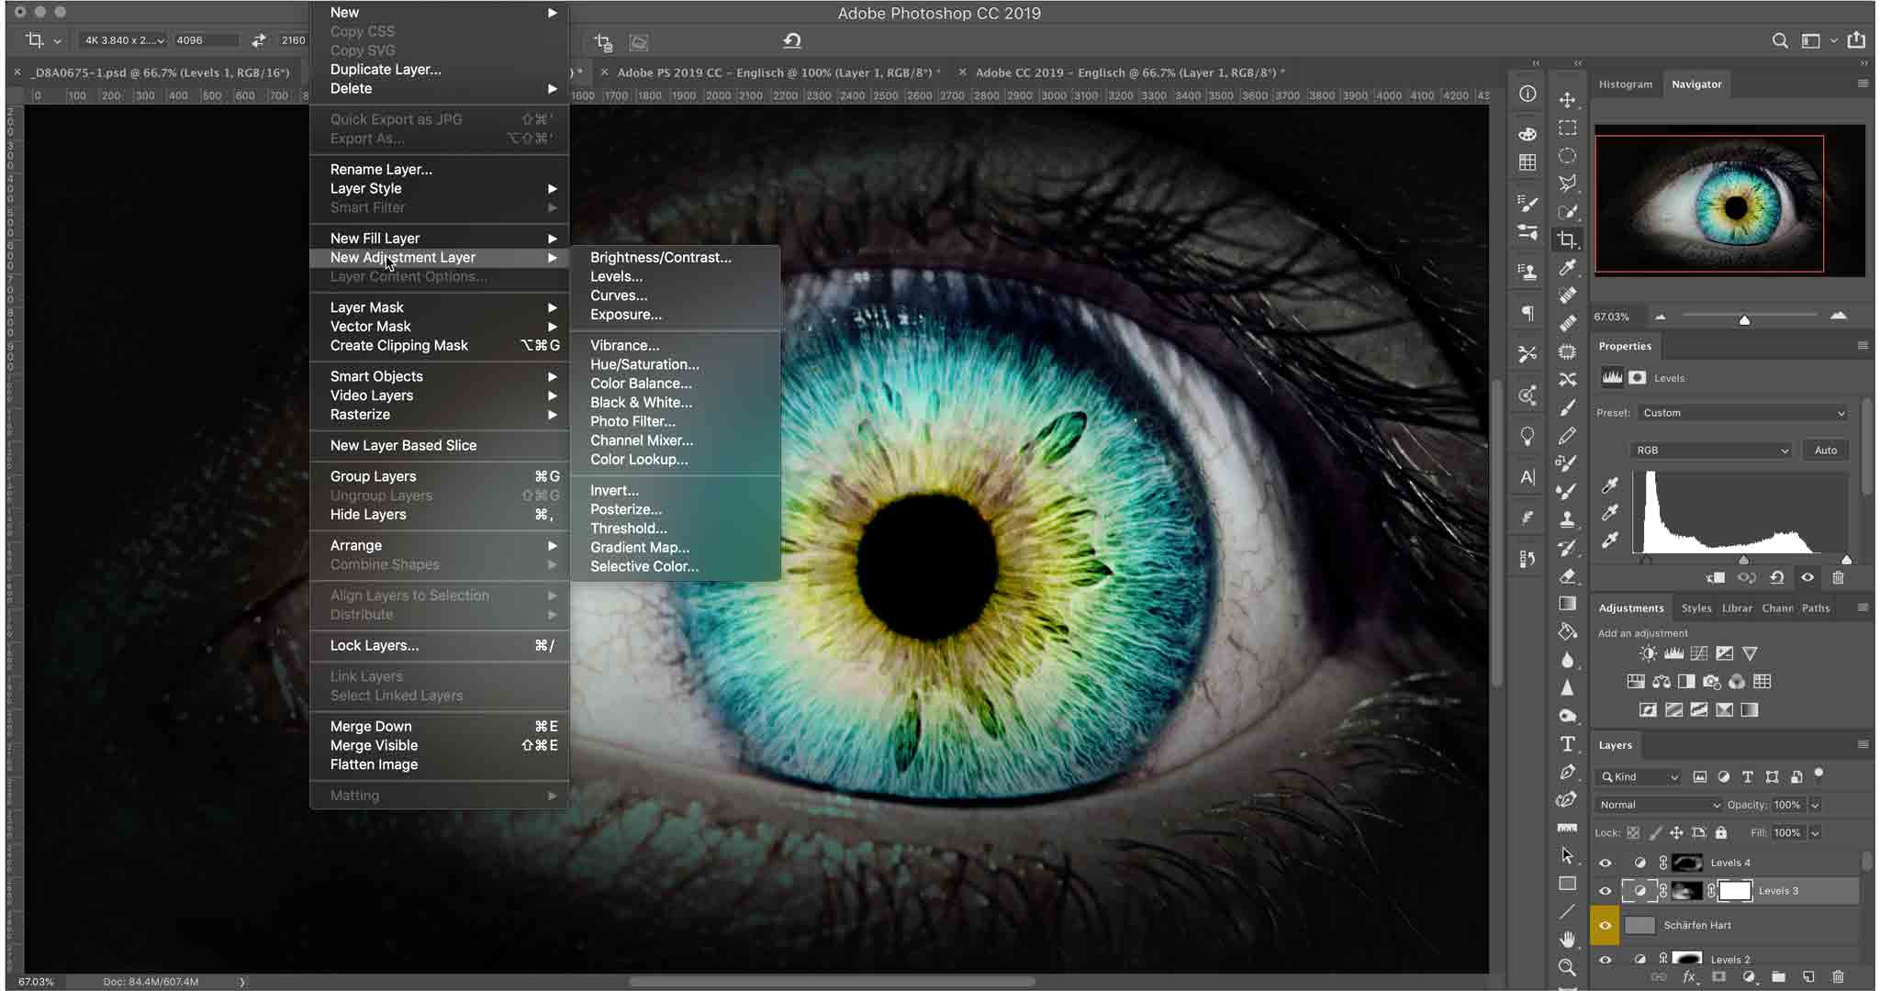1880x991 pixels.
Task: Select the Quick Selection tool
Action: click(x=1567, y=212)
